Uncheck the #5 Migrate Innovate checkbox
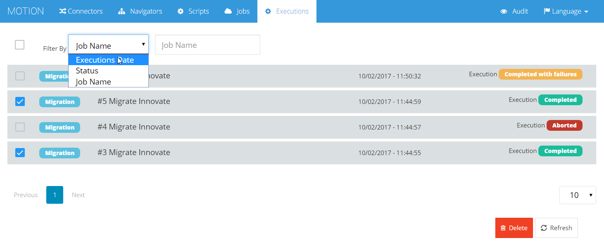 [20, 101]
